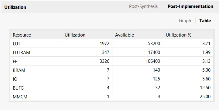Click the BRAM available value 140
The height and width of the screenshot is (110, 219).
[156, 70]
